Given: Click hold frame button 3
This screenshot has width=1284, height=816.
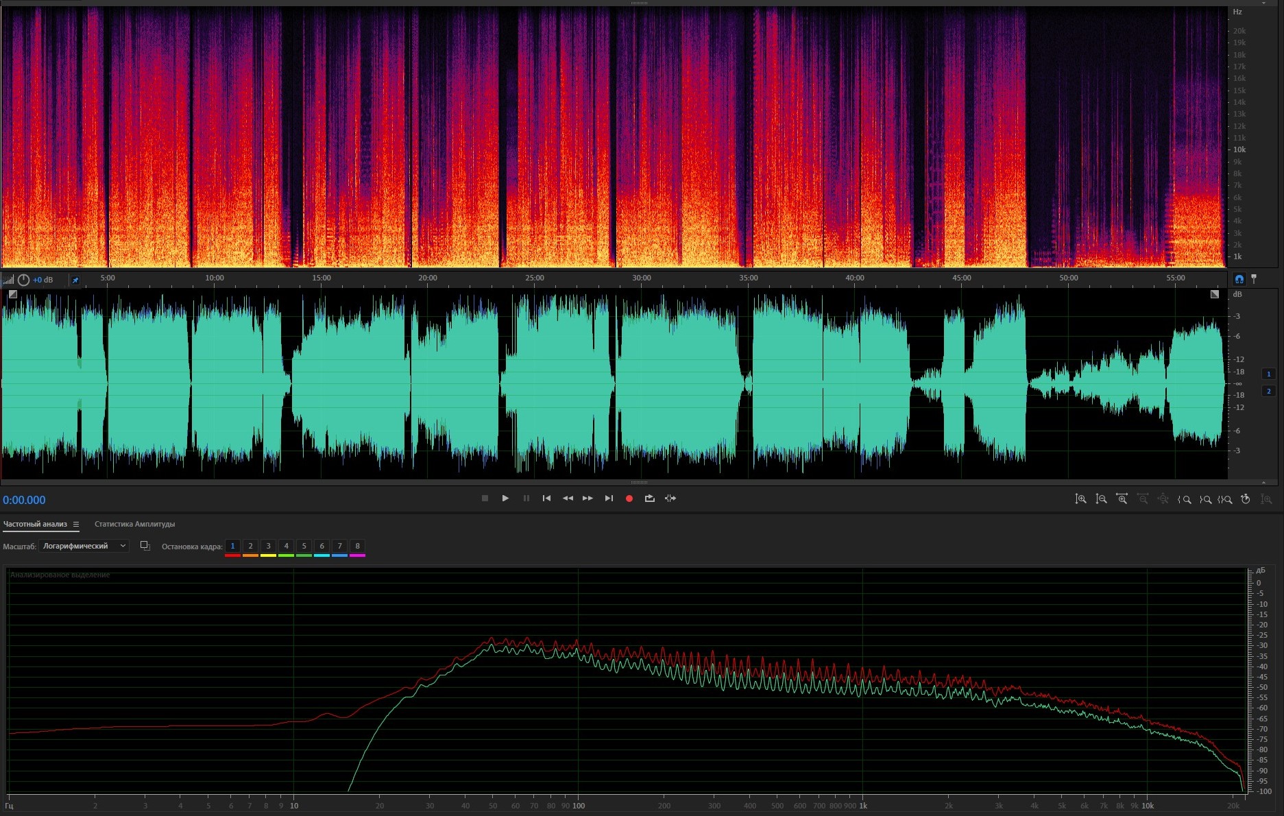Looking at the screenshot, I should click(268, 547).
